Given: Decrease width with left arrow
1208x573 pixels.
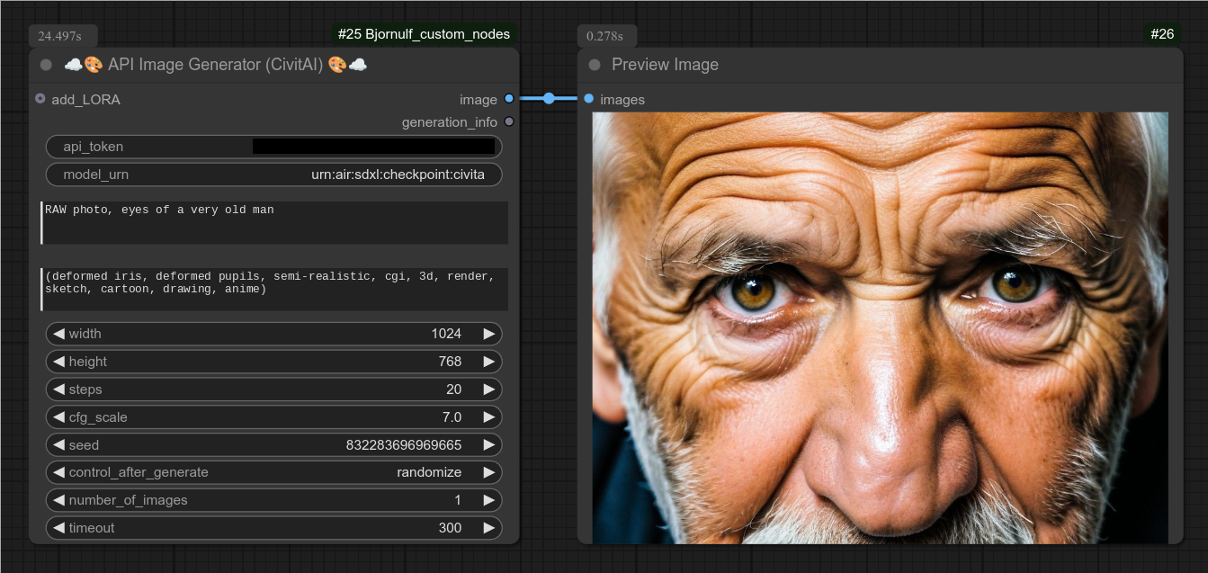Looking at the screenshot, I should (x=58, y=334).
